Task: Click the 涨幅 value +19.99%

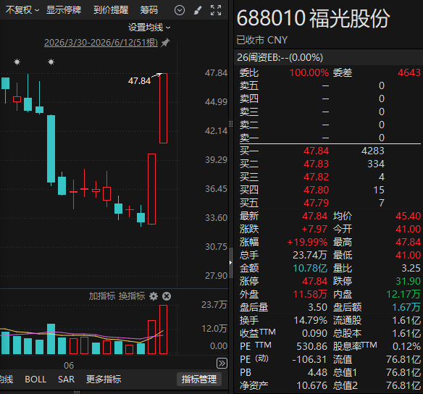Action: point(307,242)
